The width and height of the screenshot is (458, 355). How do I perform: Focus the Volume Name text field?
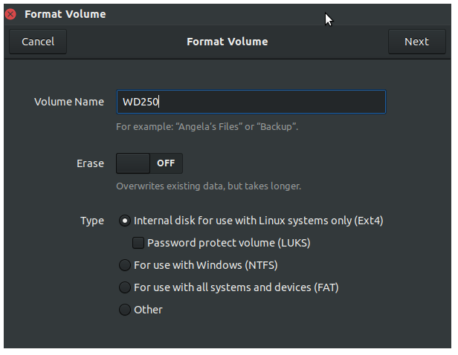point(251,102)
